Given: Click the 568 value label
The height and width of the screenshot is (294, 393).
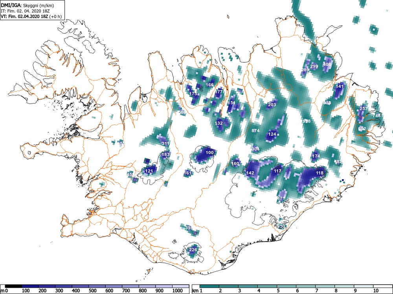Looking at the screenshot, I should 182,112.
